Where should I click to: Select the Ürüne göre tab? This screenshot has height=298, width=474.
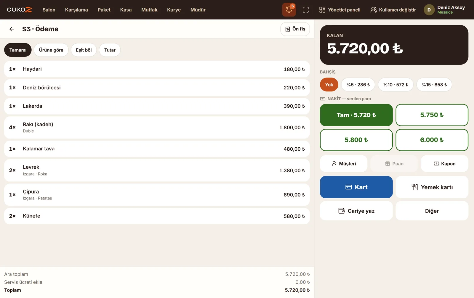[51, 50]
